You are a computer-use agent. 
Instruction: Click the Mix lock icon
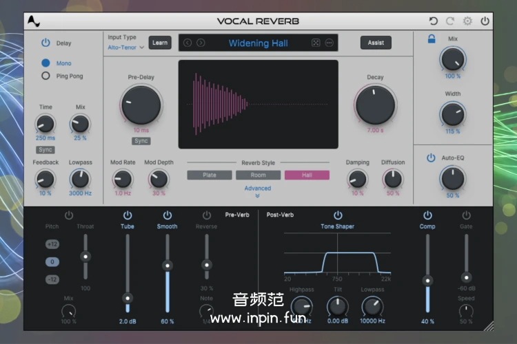click(432, 39)
